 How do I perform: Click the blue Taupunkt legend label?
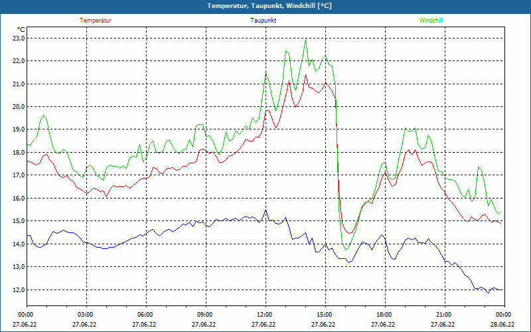pos(264,21)
